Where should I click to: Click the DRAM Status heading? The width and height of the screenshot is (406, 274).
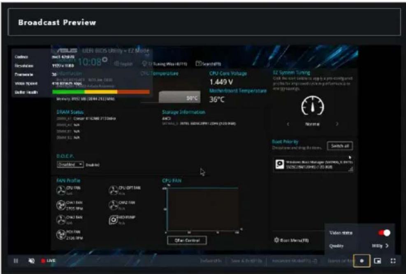(70, 112)
